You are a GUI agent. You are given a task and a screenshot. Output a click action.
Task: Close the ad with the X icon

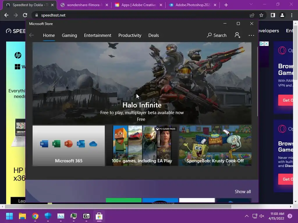click(267, 44)
